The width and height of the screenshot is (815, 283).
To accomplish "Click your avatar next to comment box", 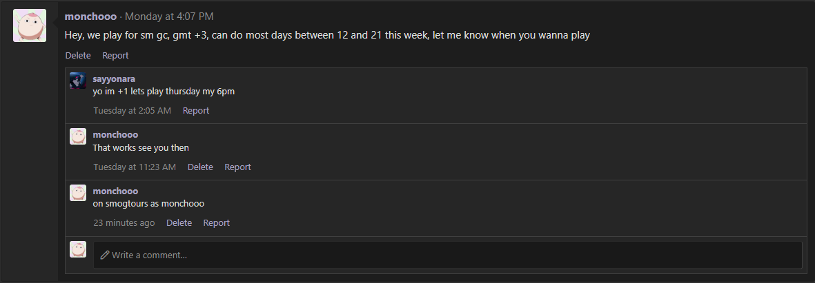I will 78,249.
